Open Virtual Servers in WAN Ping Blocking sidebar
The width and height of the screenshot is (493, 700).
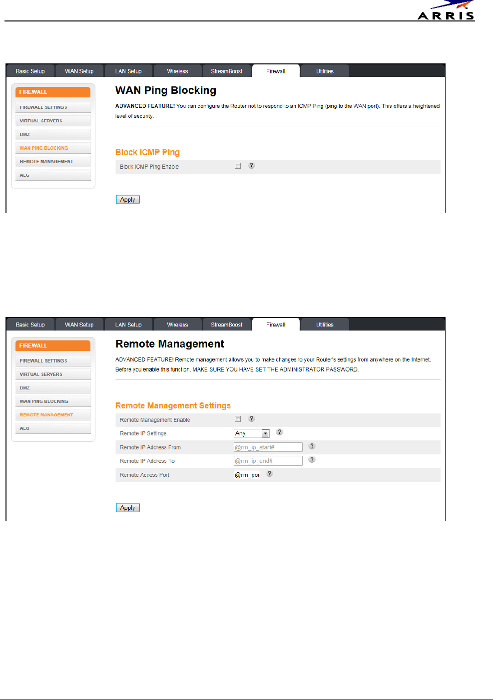click(x=53, y=121)
